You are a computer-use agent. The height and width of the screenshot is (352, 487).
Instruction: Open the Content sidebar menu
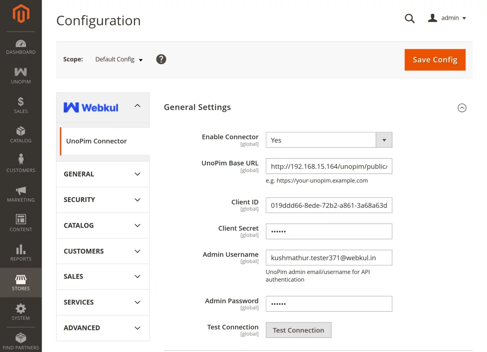21,224
